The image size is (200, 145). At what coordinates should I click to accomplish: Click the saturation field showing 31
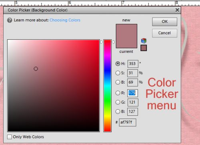132,73
